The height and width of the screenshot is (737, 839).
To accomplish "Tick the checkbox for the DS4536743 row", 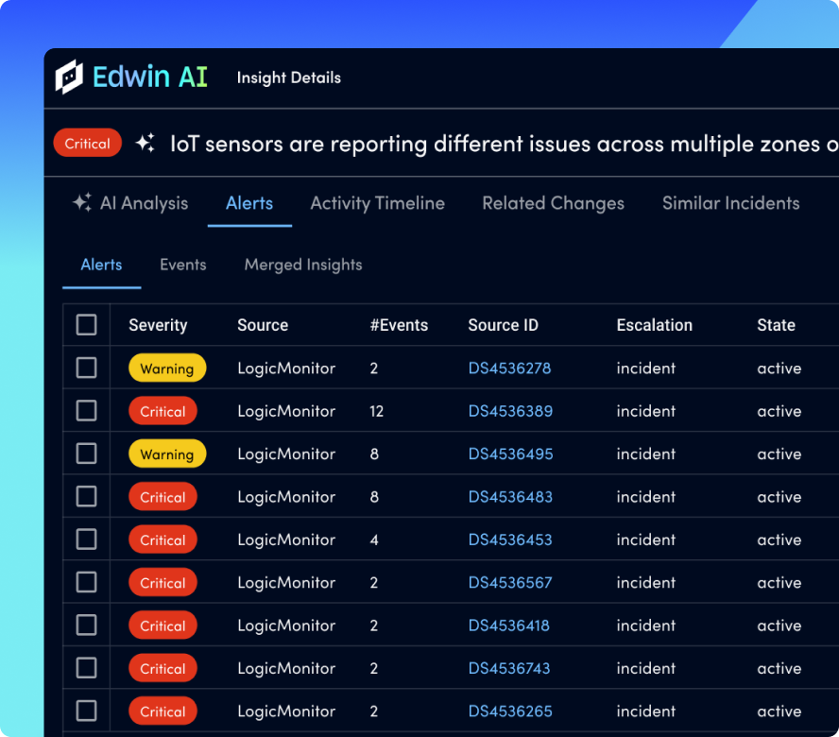I will click(x=86, y=668).
